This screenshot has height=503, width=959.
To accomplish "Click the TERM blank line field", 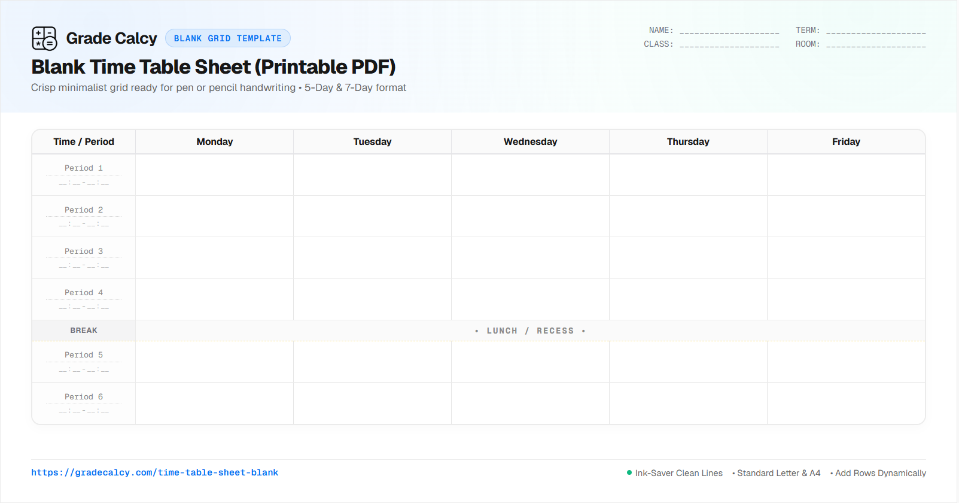I will [876, 31].
